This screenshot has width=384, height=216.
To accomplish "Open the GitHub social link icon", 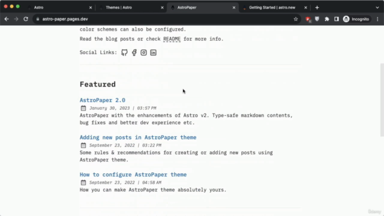I will [x=124, y=52].
